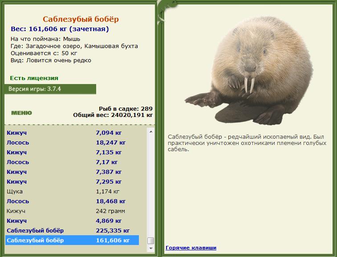
Task: Click the list scrollbar up arrow
Action: pyautogui.click(x=151, y=132)
